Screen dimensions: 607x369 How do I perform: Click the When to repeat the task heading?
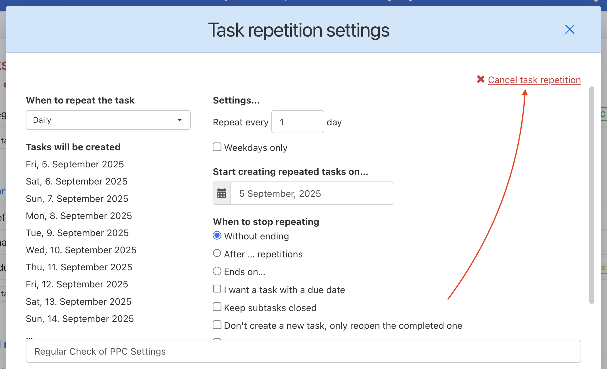click(80, 100)
